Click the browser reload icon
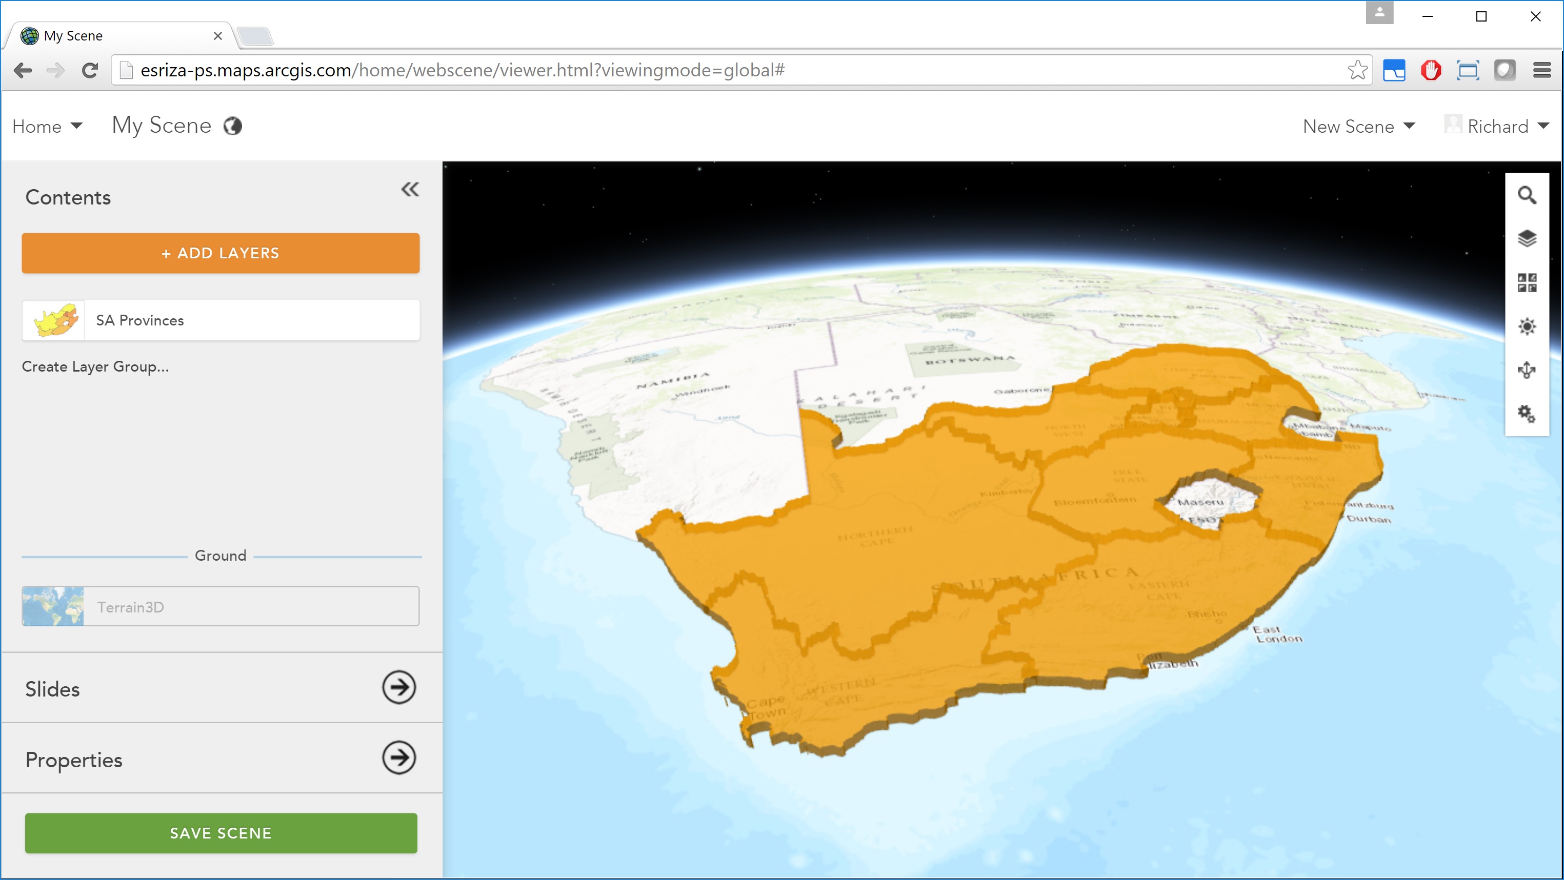 coord(90,70)
